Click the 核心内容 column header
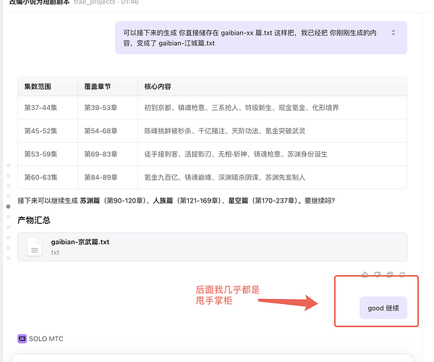The height and width of the screenshot is (362, 434). pos(158,87)
